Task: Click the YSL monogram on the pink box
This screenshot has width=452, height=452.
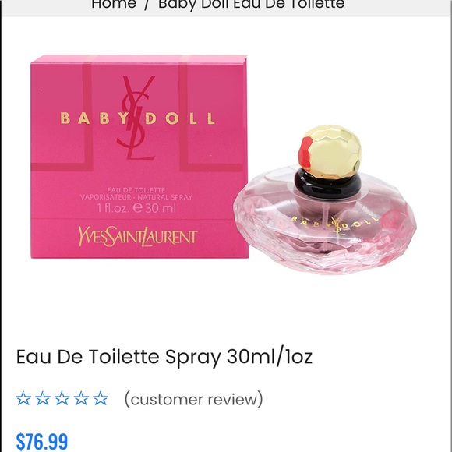Action: [x=136, y=118]
